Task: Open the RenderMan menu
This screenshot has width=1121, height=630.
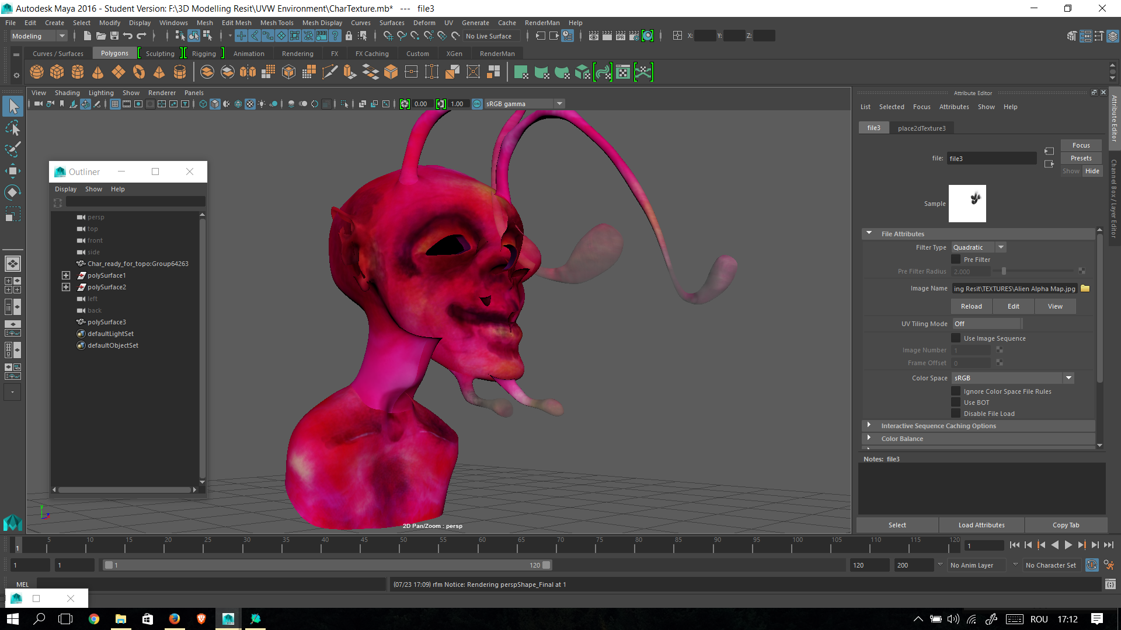Action: [542, 23]
